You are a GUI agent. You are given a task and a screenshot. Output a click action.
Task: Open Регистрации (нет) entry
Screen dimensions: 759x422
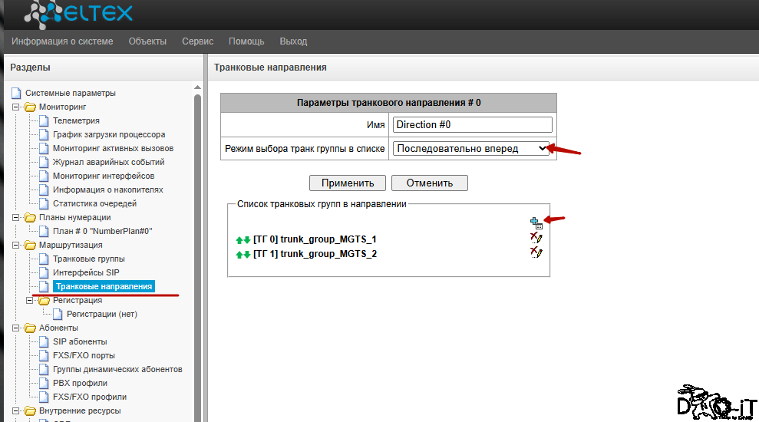tap(102, 314)
